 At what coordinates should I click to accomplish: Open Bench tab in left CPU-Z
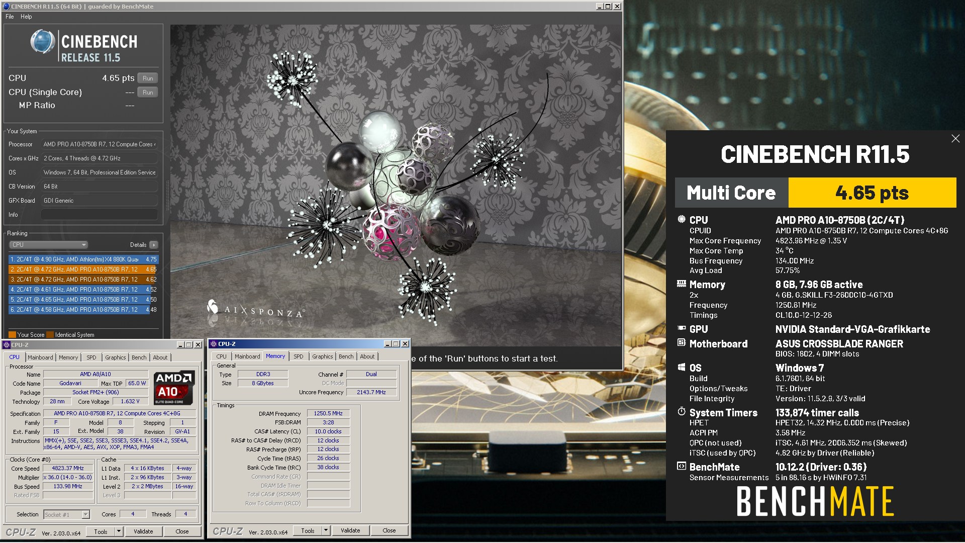[x=139, y=357]
